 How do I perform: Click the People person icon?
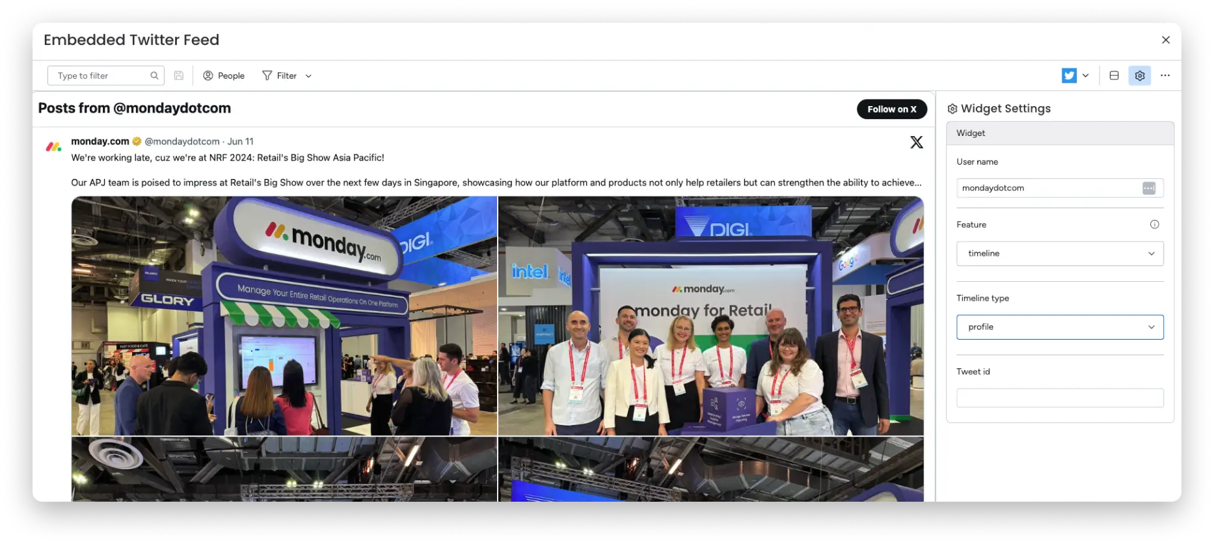(x=208, y=75)
